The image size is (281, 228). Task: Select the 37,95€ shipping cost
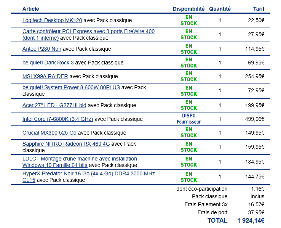256,213
